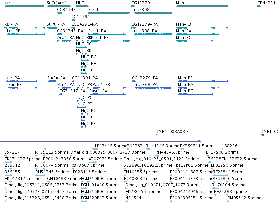278x203 pixels.
Task: Open the NijC-RE transcript
Action: pos(84,67)
